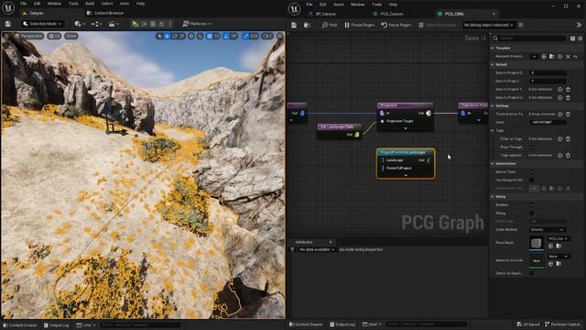This screenshot has height=330, width=586.
Task: Enable the Debug checkbox
Action: pyautogui.click(x=531, y=213)
